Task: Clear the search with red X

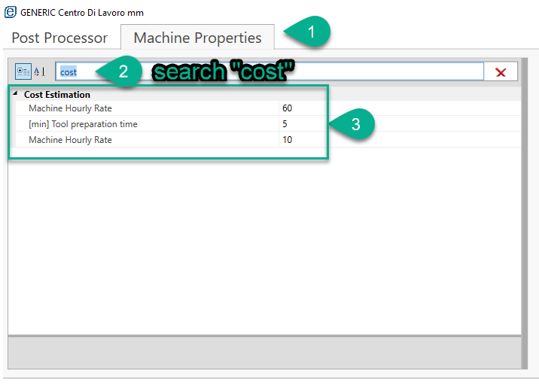Action: (501, 72)
